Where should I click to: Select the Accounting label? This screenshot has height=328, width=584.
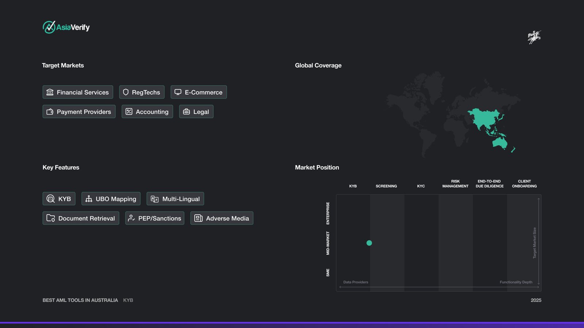[152, 112]
